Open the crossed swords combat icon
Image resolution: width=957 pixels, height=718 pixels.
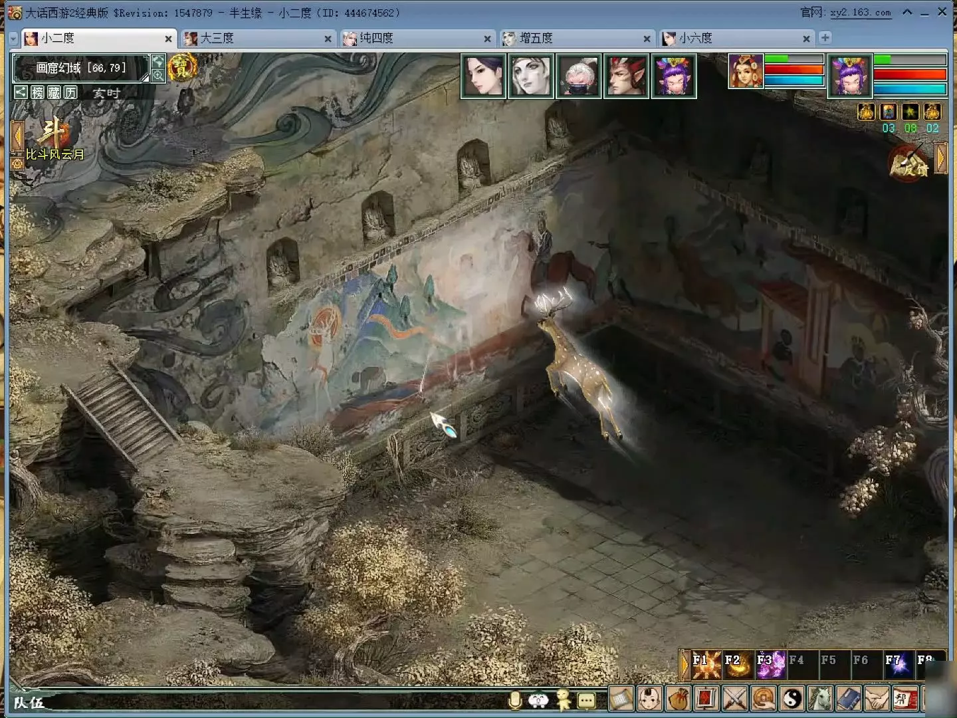[x=735, y=699]
